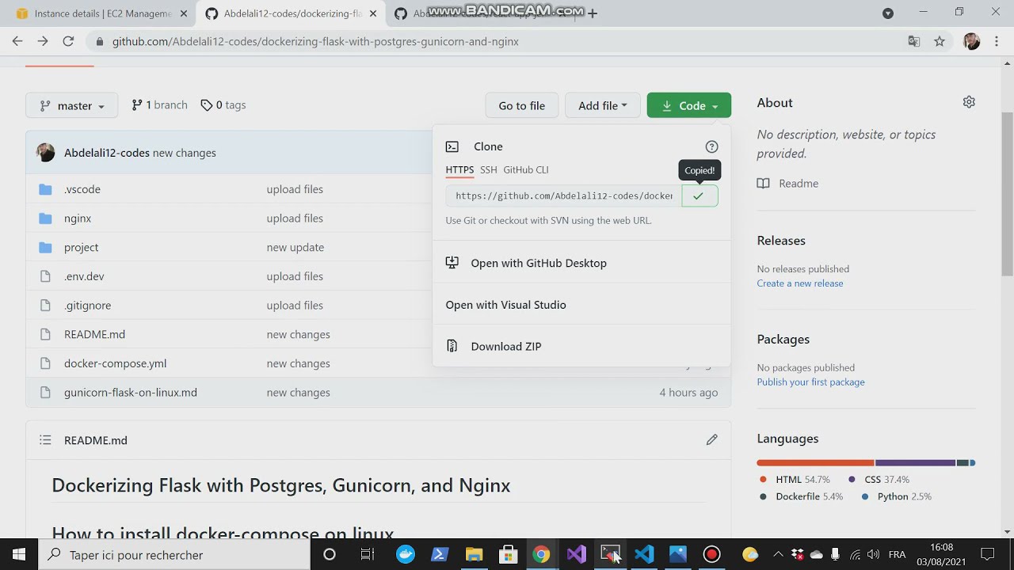The width and height of the screenshot is (1014, 570).
Task: Reload the page in Chrome
Action: [68, 41]
